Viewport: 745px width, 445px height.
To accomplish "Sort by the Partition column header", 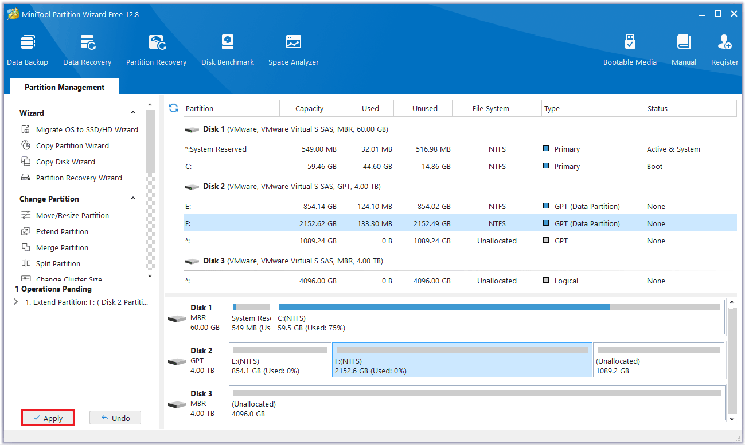I will click(231, 108).
